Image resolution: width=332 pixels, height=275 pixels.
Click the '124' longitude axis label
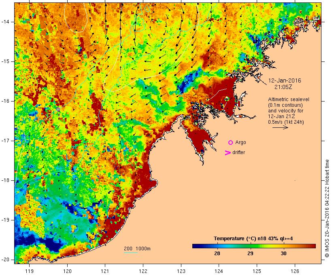pos(219,271)
